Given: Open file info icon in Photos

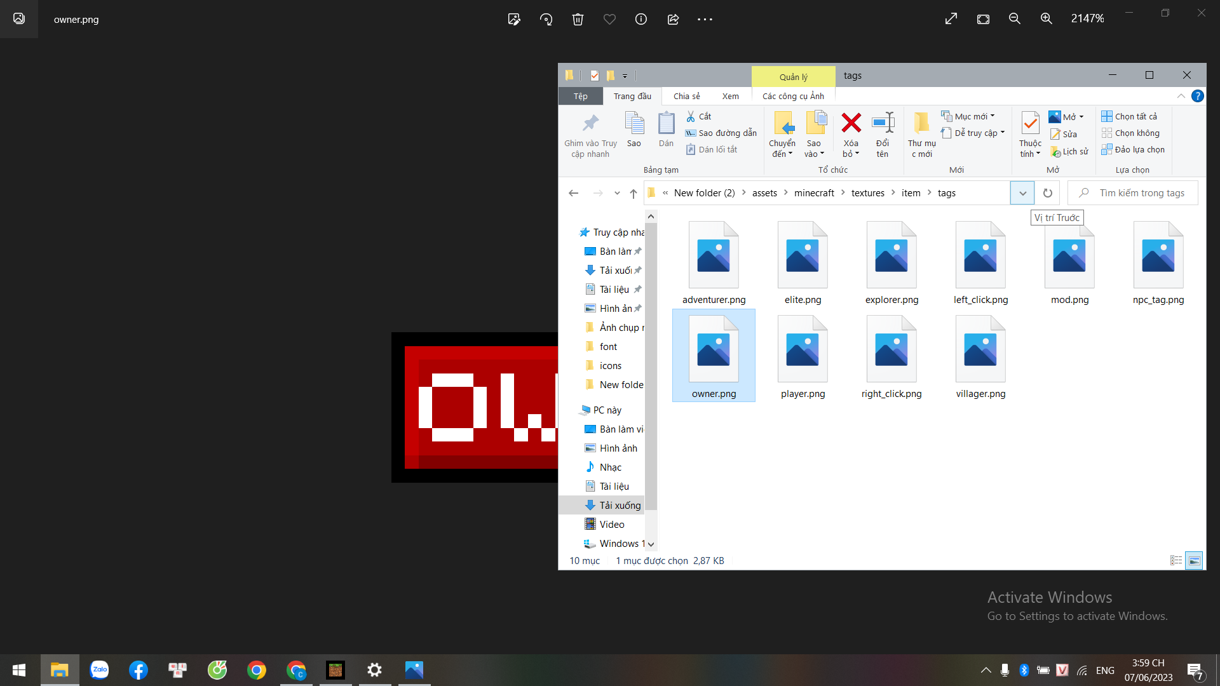Looking at the screenshot, I should [641, 19].
